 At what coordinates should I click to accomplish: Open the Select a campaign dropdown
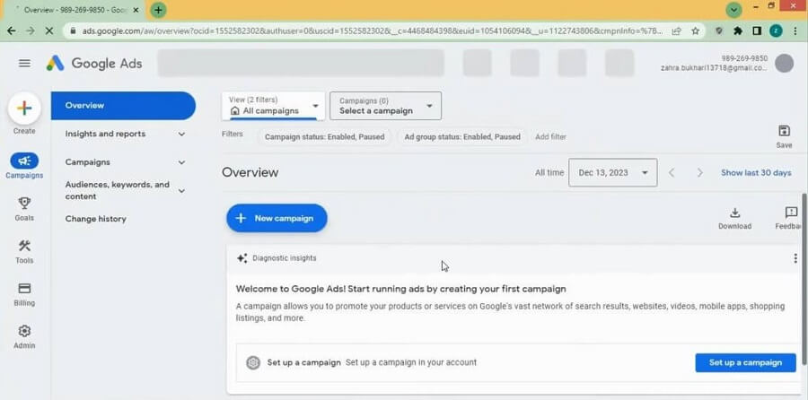[x=385, y=106]
